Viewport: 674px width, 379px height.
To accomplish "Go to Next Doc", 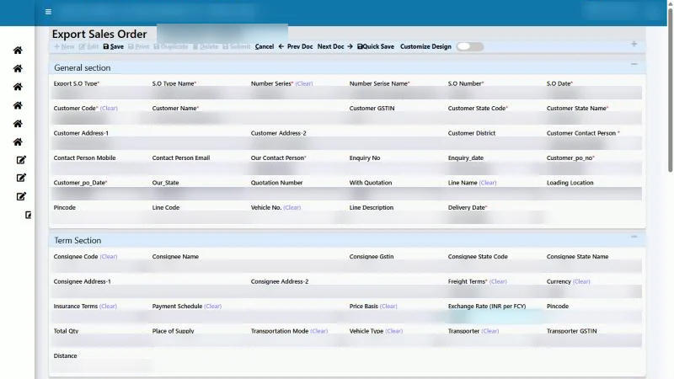I will click(334, 46).
